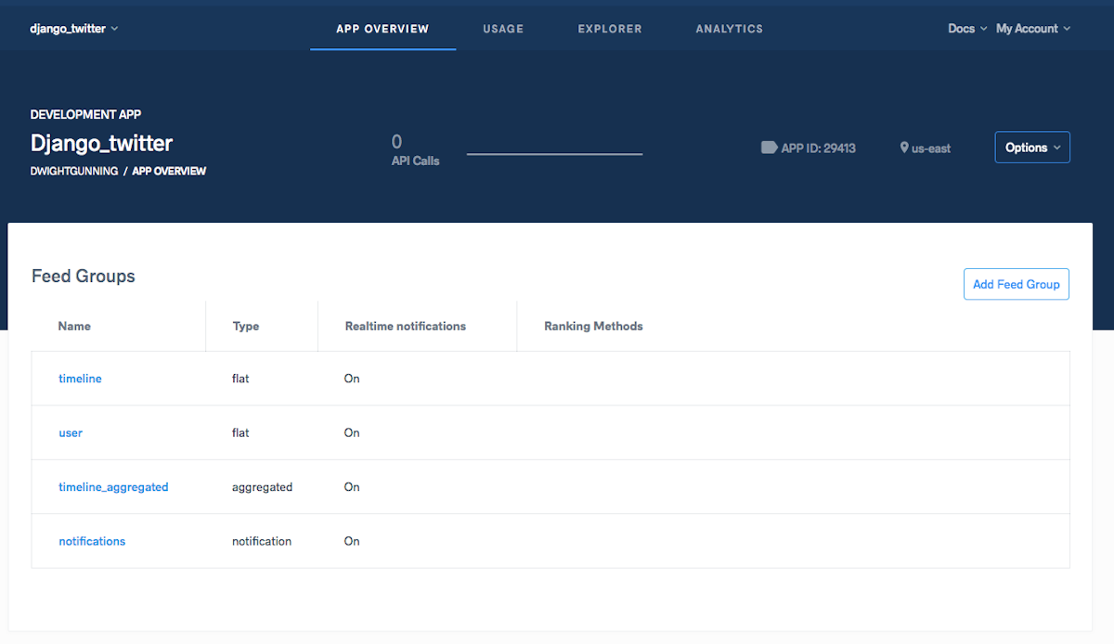Click the Add Feed Group button
1114x644 pixels.
1016,284
